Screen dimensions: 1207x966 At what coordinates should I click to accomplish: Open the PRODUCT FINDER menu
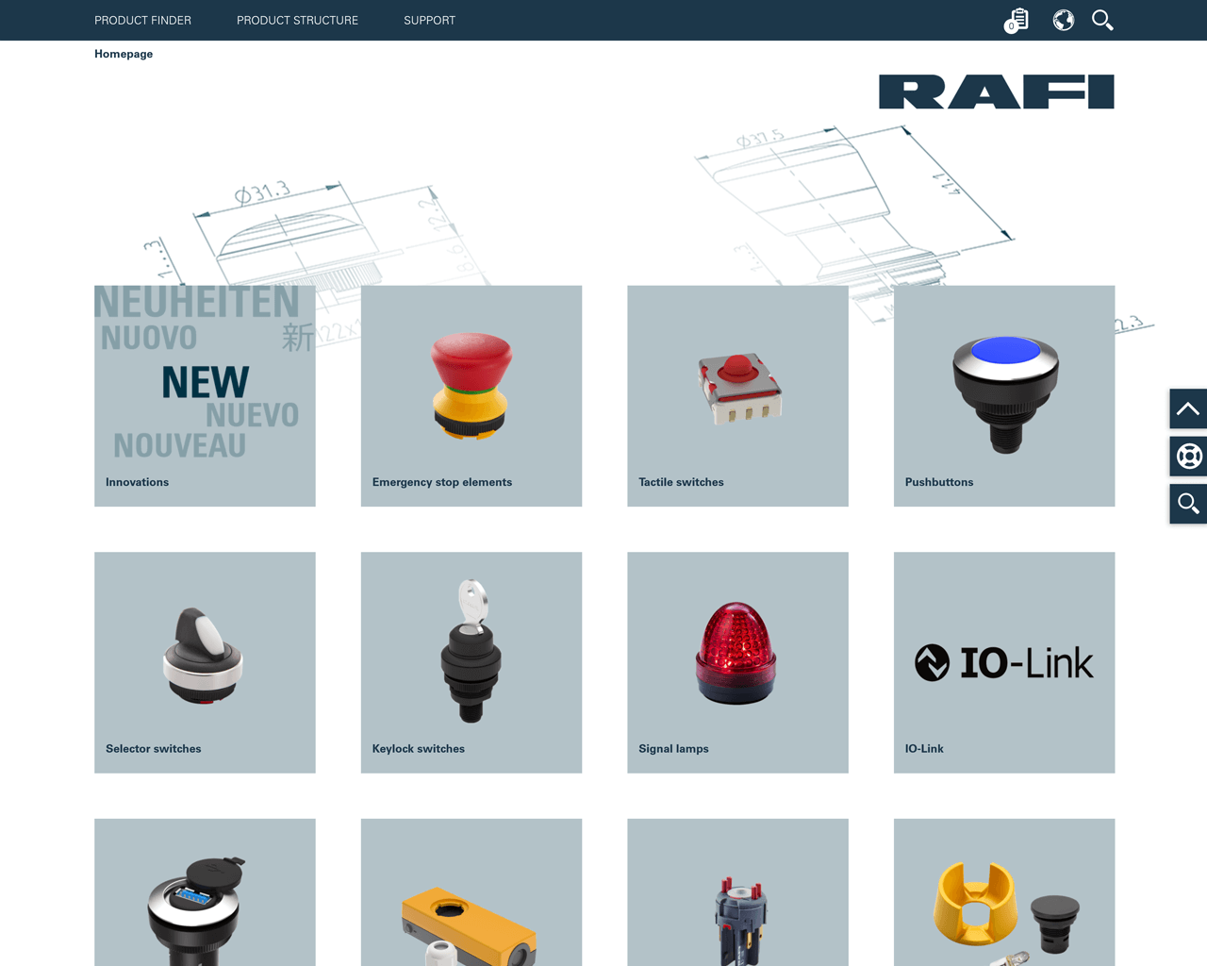[x=142, y=20]
